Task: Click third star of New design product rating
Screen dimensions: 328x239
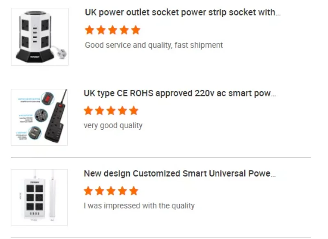Action: coord(111,191)
